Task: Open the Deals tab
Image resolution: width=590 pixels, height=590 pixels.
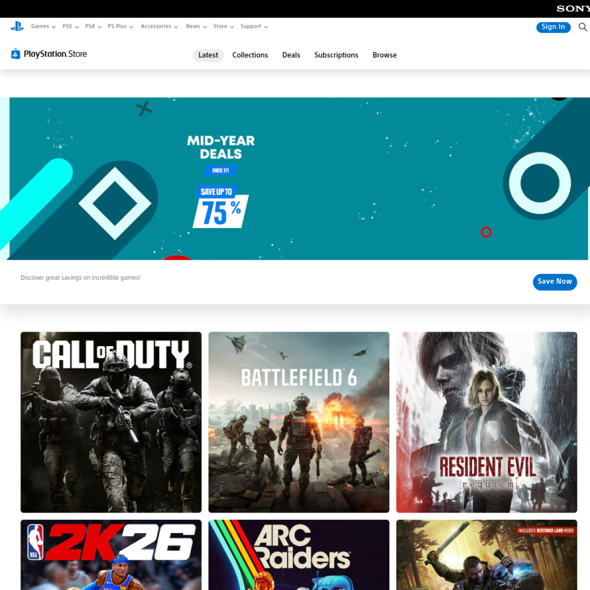Action: point(291,55)
